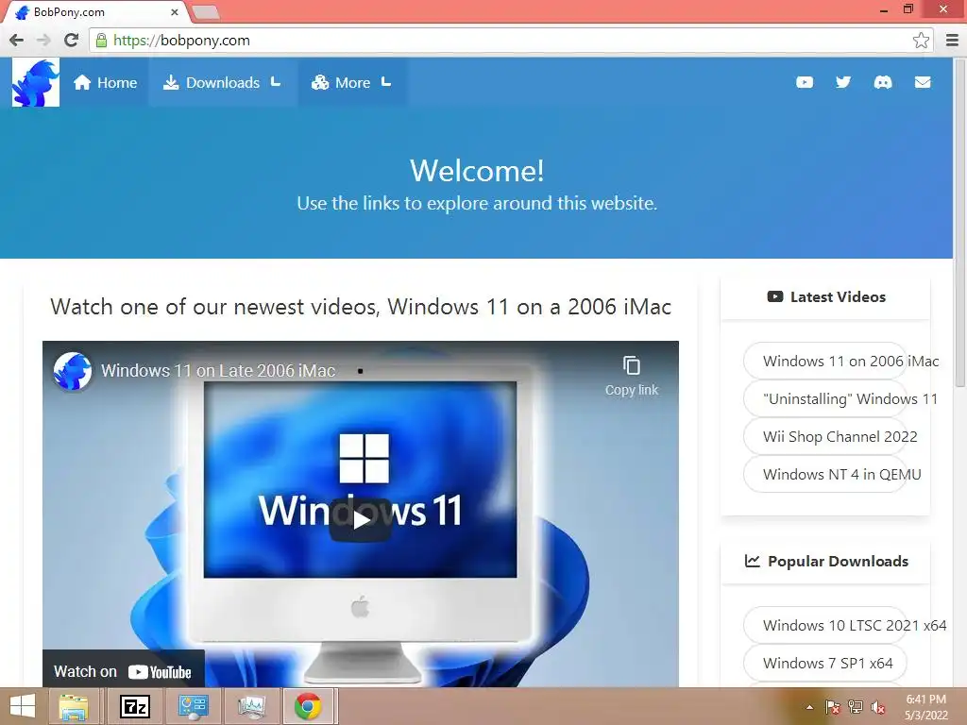Click the browser back arrow
The width and height of the screenshot is (967, 725).
[x=17, y=40]
